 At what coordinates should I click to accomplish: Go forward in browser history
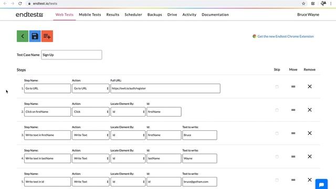[13, 4]
